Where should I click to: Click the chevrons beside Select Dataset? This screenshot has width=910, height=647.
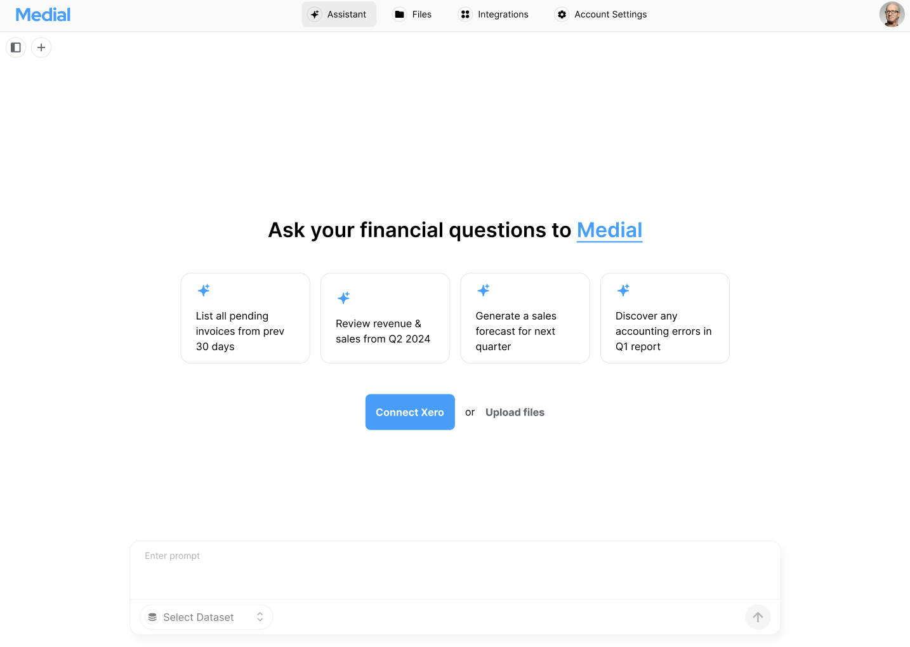[260, 617]
